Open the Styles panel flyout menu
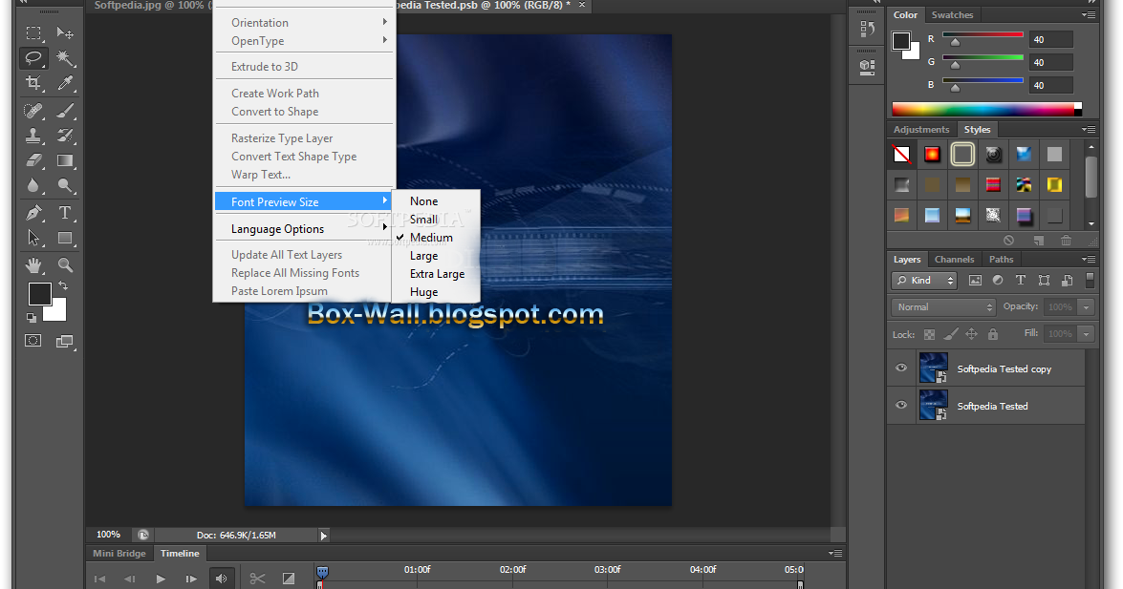Image resolution: width=1123 pixels, height=589 pixels. tap(1089, 130)
